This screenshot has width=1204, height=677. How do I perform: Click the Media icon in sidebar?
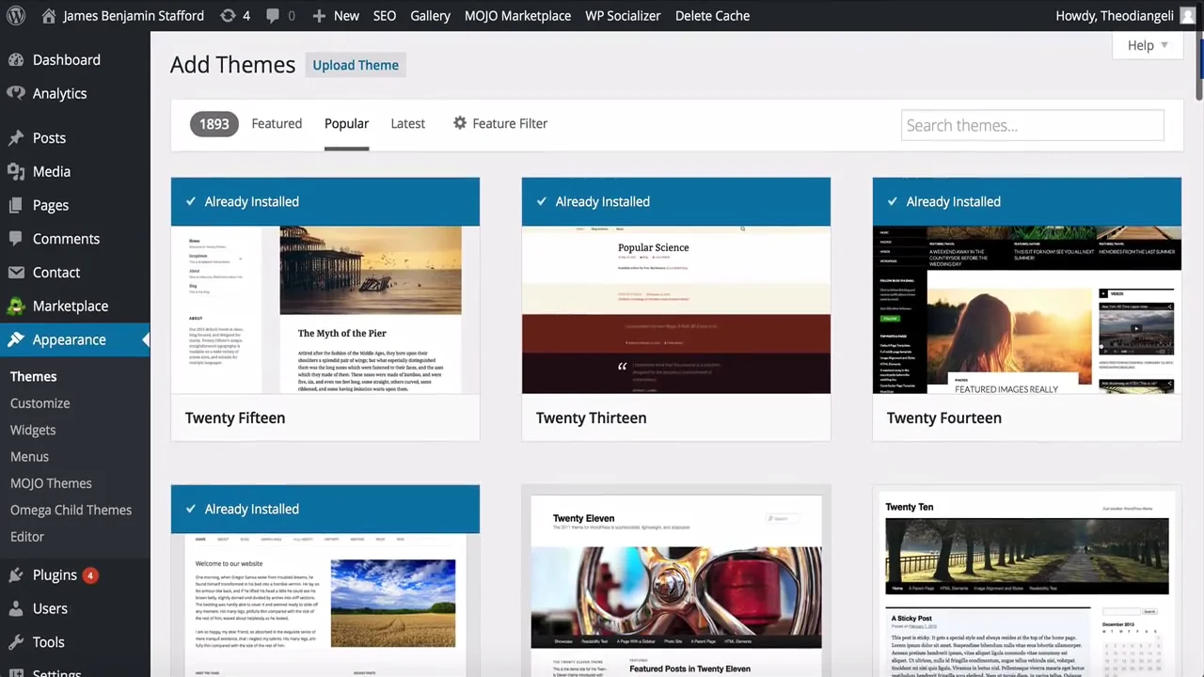pos(16,171)
